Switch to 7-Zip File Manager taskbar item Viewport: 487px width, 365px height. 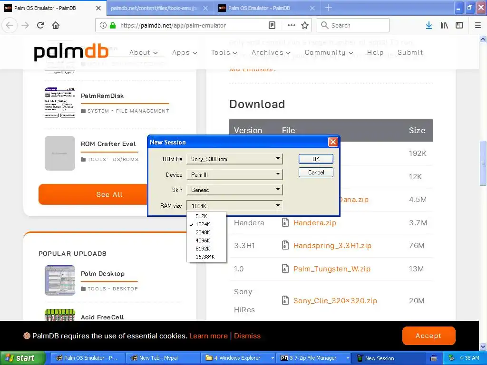coord(314,358)
